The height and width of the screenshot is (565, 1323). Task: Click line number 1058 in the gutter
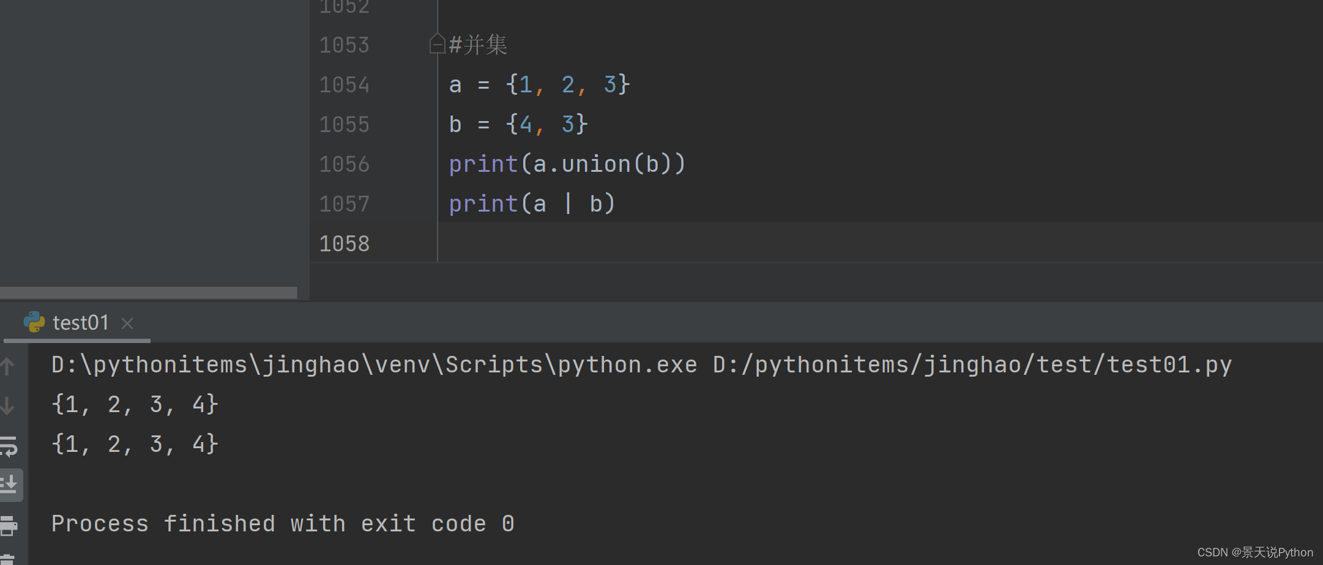pyautogui.click(x=345, y=243)
